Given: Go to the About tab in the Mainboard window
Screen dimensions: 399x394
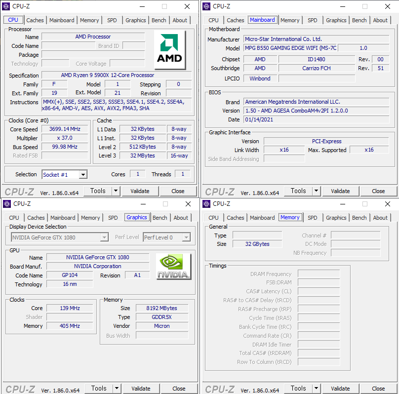Looking at the screenshot, I should pyautogui.click(x=380, y=20).
